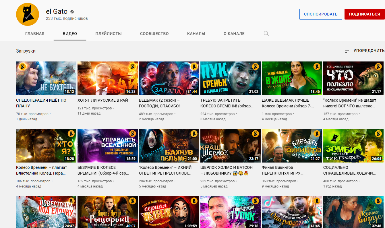Click the verified badge next to el Gato
Image resolution: width=385 pixels, height=228 pixels.
pyautogui.click(x=72, y=12)
